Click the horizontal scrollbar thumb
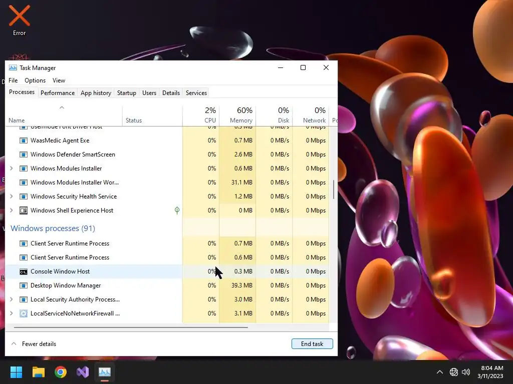Screen dimensions: 513x384 [x=131, y=327]
